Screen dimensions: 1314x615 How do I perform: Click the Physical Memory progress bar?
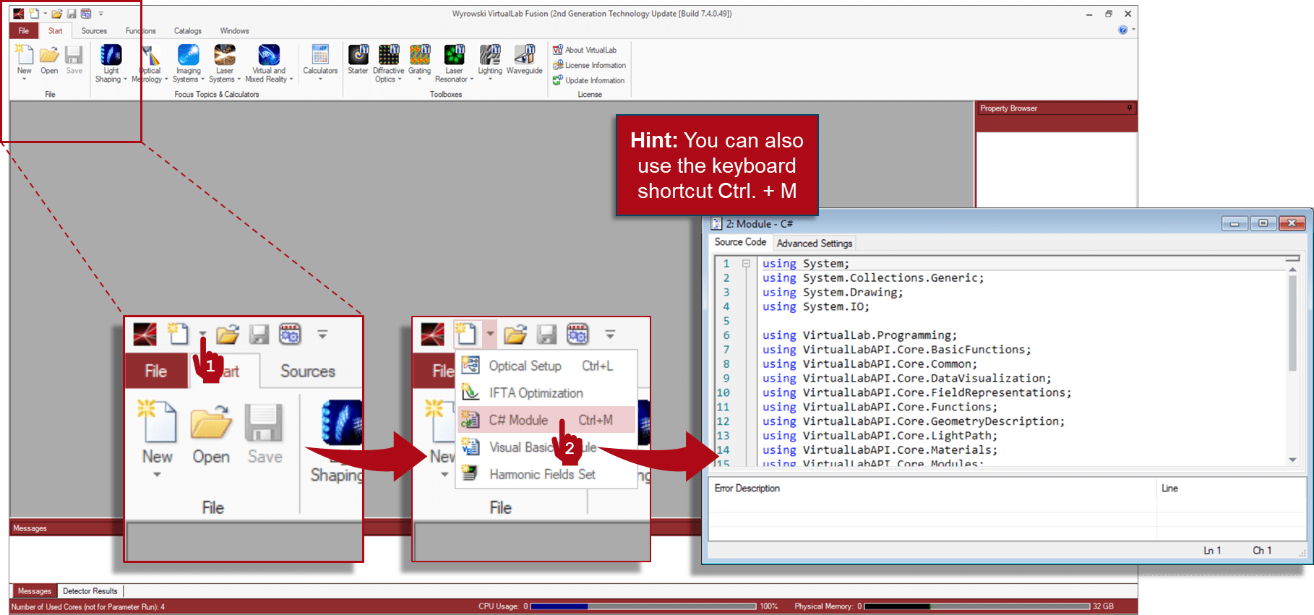click(x=977, y=606)
